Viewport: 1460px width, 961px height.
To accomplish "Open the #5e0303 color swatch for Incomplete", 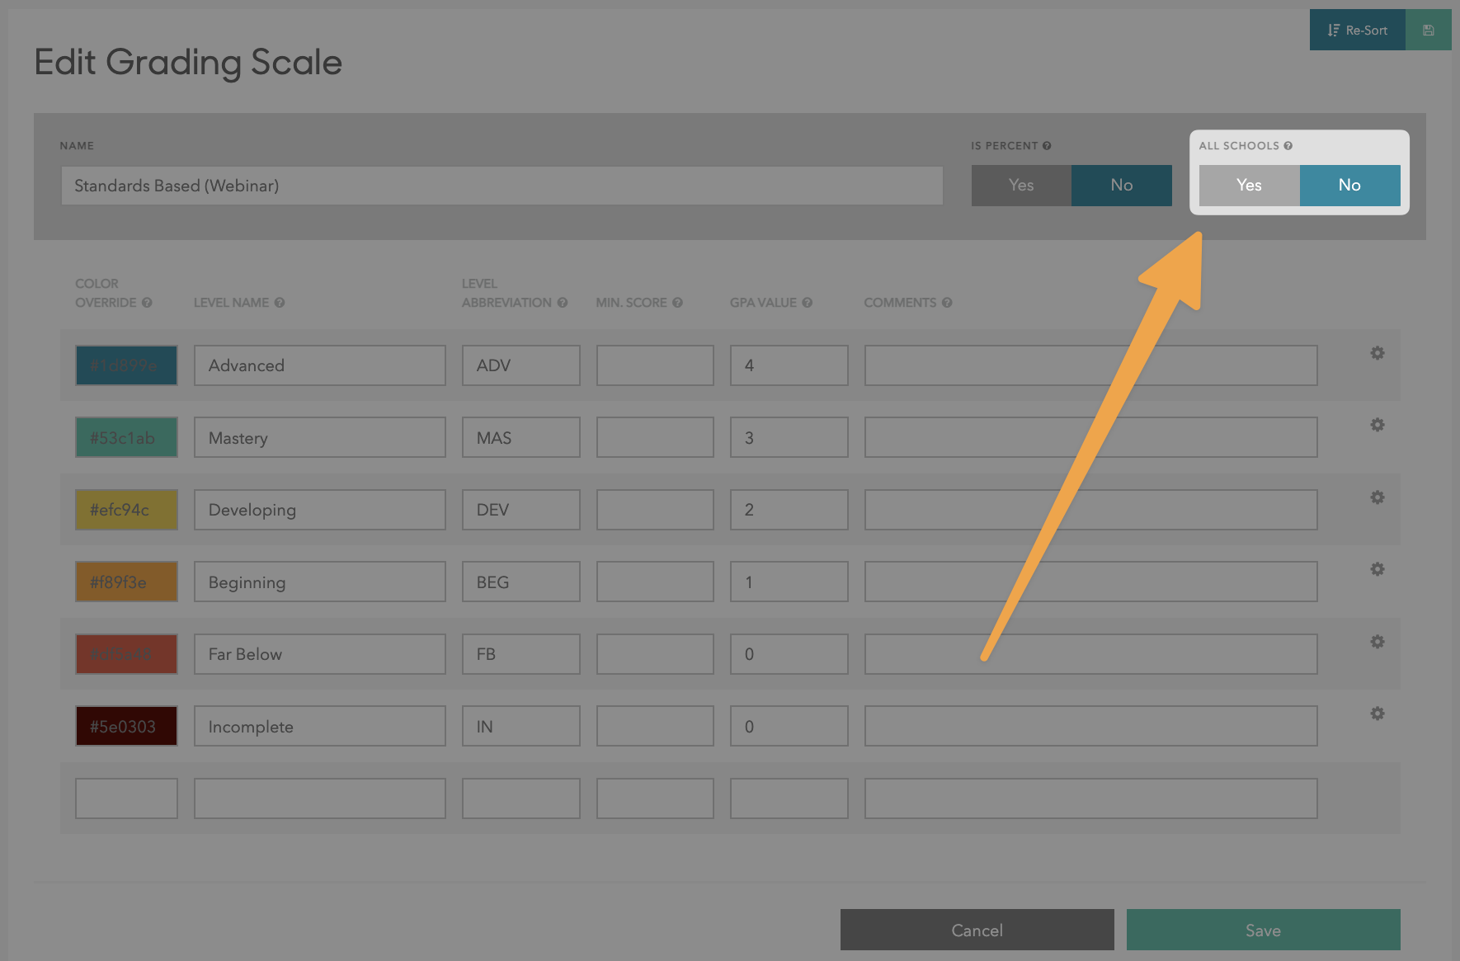I will [126, 727].
